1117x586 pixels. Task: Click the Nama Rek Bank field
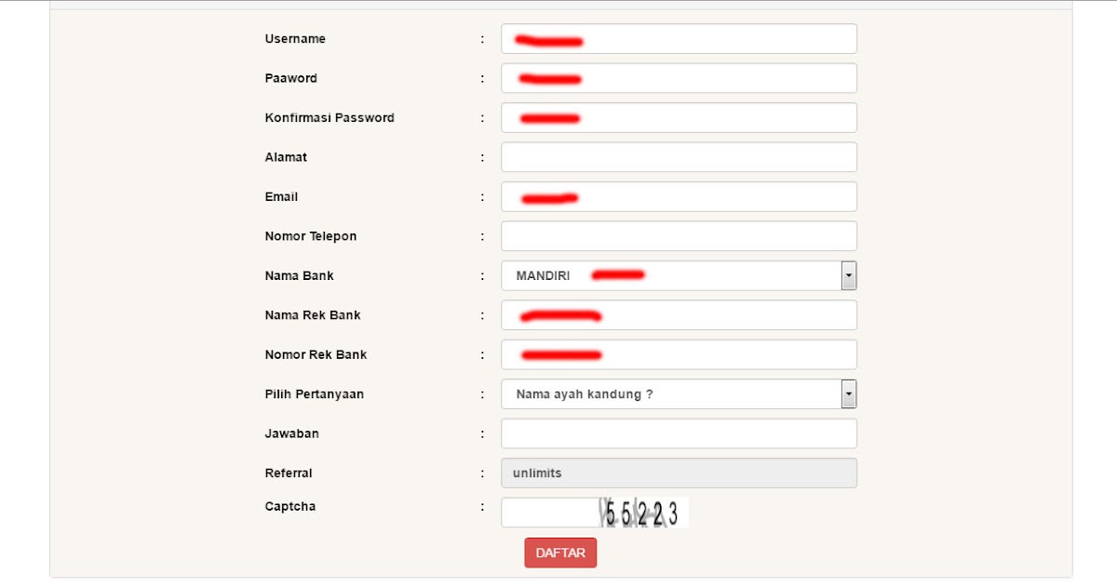(679, 314)
